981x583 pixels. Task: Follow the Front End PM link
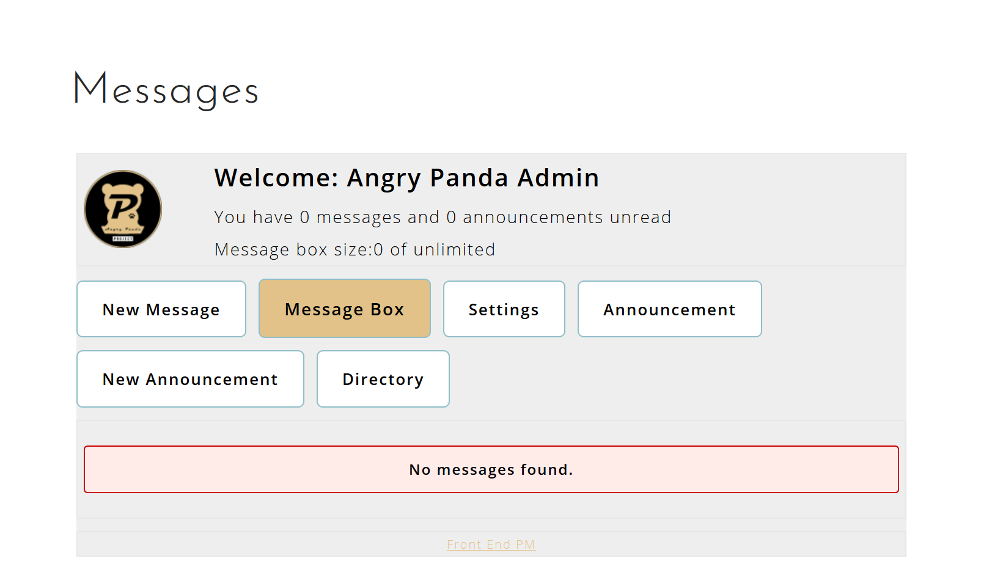click(x=491, y=544)
